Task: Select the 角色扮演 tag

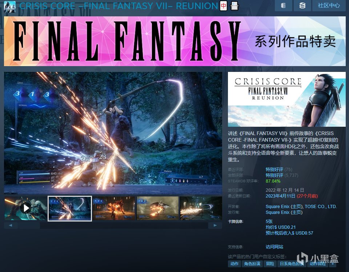Action: click(252, 264)
